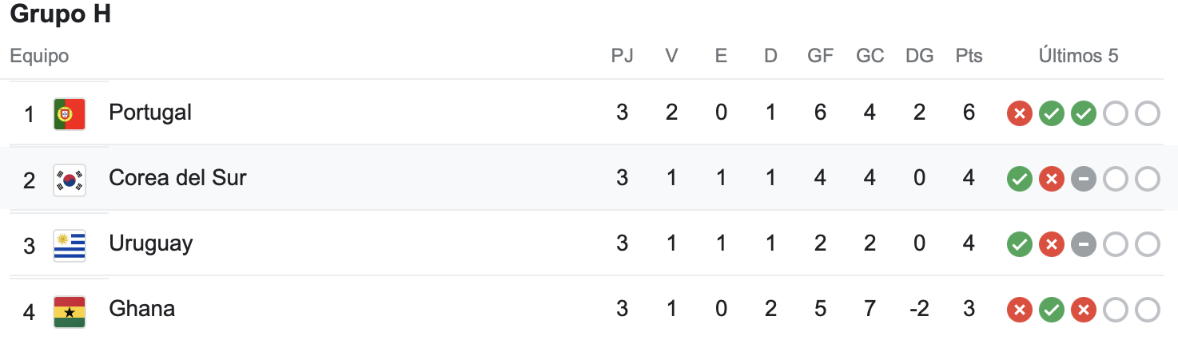Open the Portugal team name link
This screenshot has height=356, width=1178.
150,113
